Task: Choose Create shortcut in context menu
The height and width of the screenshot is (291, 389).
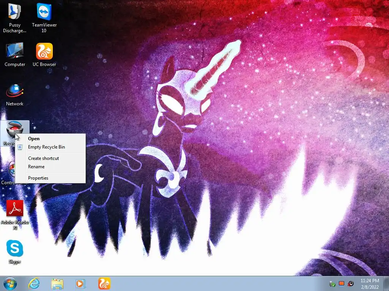Action: point(51,158)
